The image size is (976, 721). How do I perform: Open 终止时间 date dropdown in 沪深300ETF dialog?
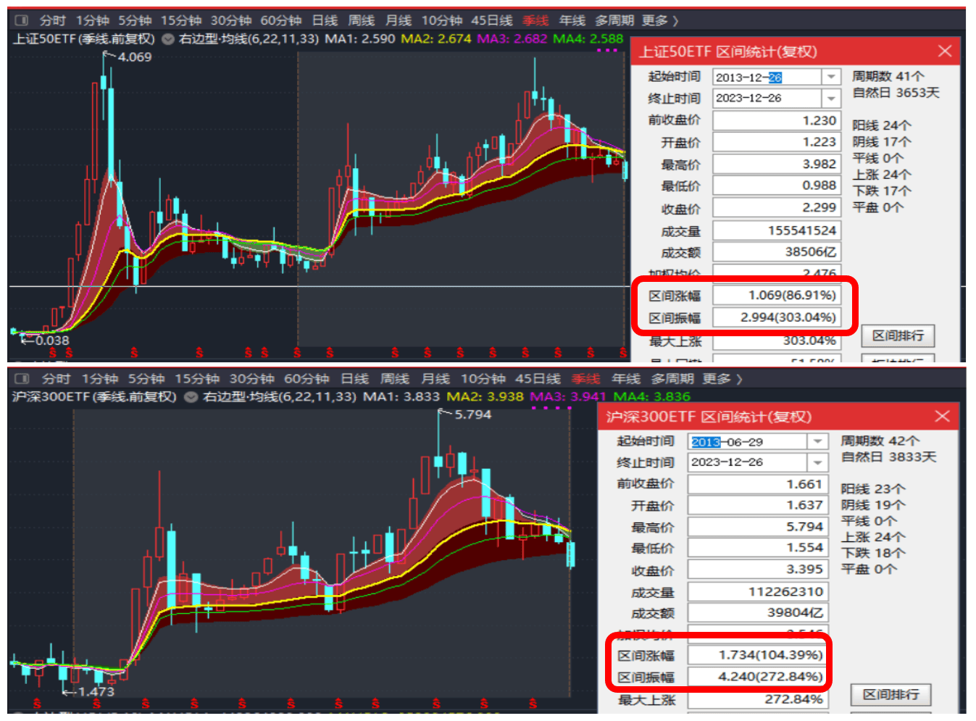[x=817, y=462]
